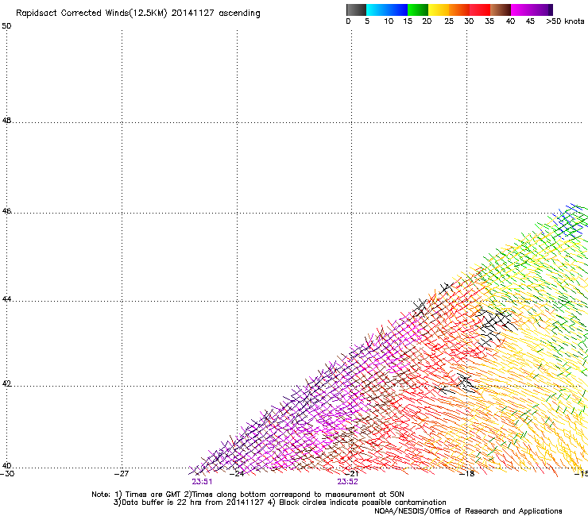The image size is (588, 516).
Task: Click the gray 0-5 knots color segment
Action: [x=356, y=10]
